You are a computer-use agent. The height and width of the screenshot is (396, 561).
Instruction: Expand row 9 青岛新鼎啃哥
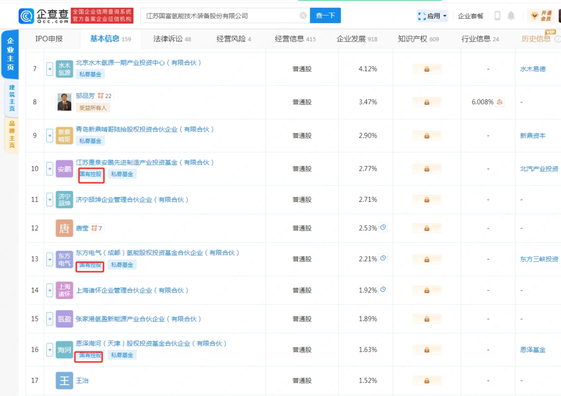(x=50, y=135)
